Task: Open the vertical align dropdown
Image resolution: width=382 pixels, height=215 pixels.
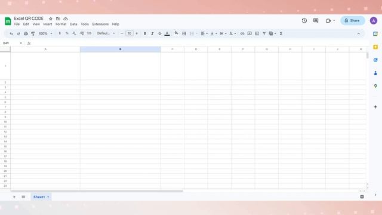Action: pyautogui.click(x=214, y=33)
